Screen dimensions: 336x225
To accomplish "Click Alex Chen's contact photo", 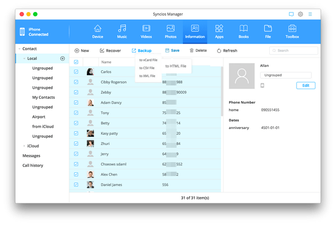I will 90,175.
